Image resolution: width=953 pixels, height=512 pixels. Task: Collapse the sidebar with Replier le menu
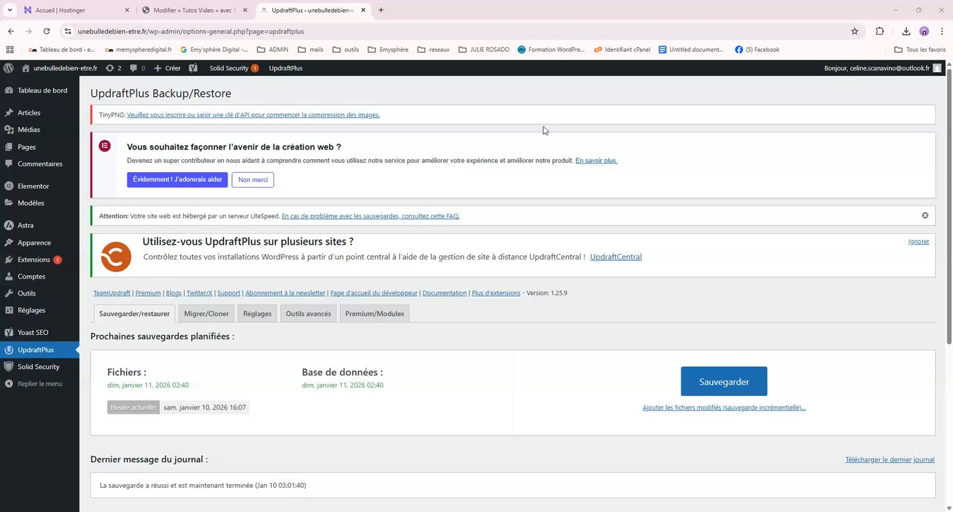pyautogui.click(x=40, y=383)
